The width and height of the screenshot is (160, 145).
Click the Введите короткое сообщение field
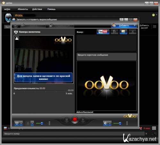pos(107,56)
